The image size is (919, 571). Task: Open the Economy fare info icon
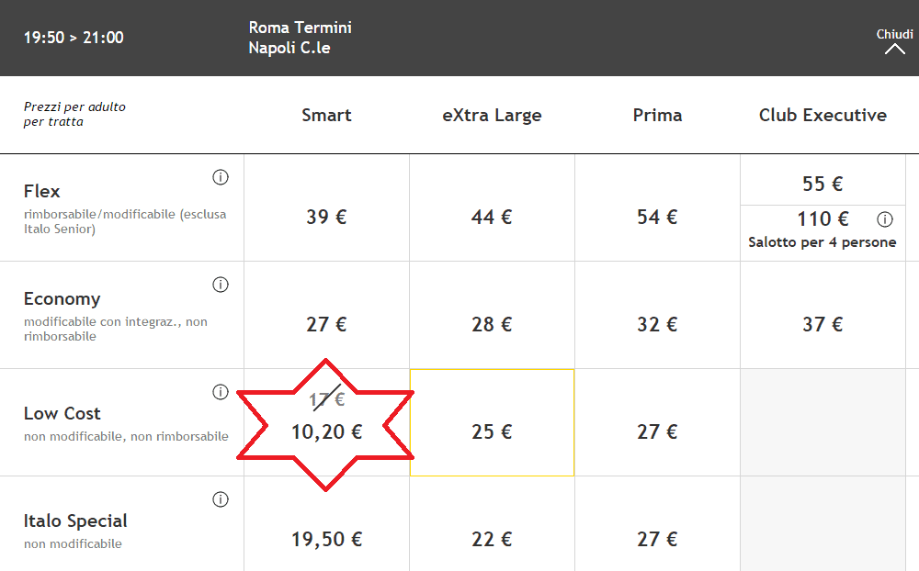(x=221, y=285)
